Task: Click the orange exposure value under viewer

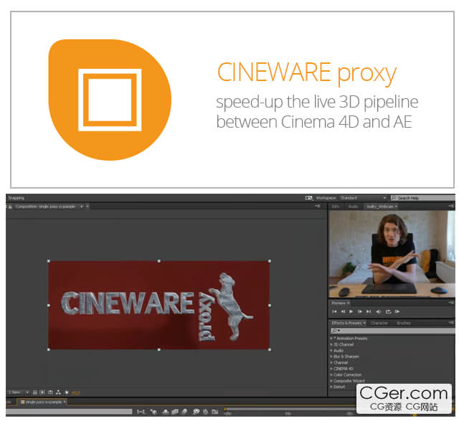Action: [76, 392]
